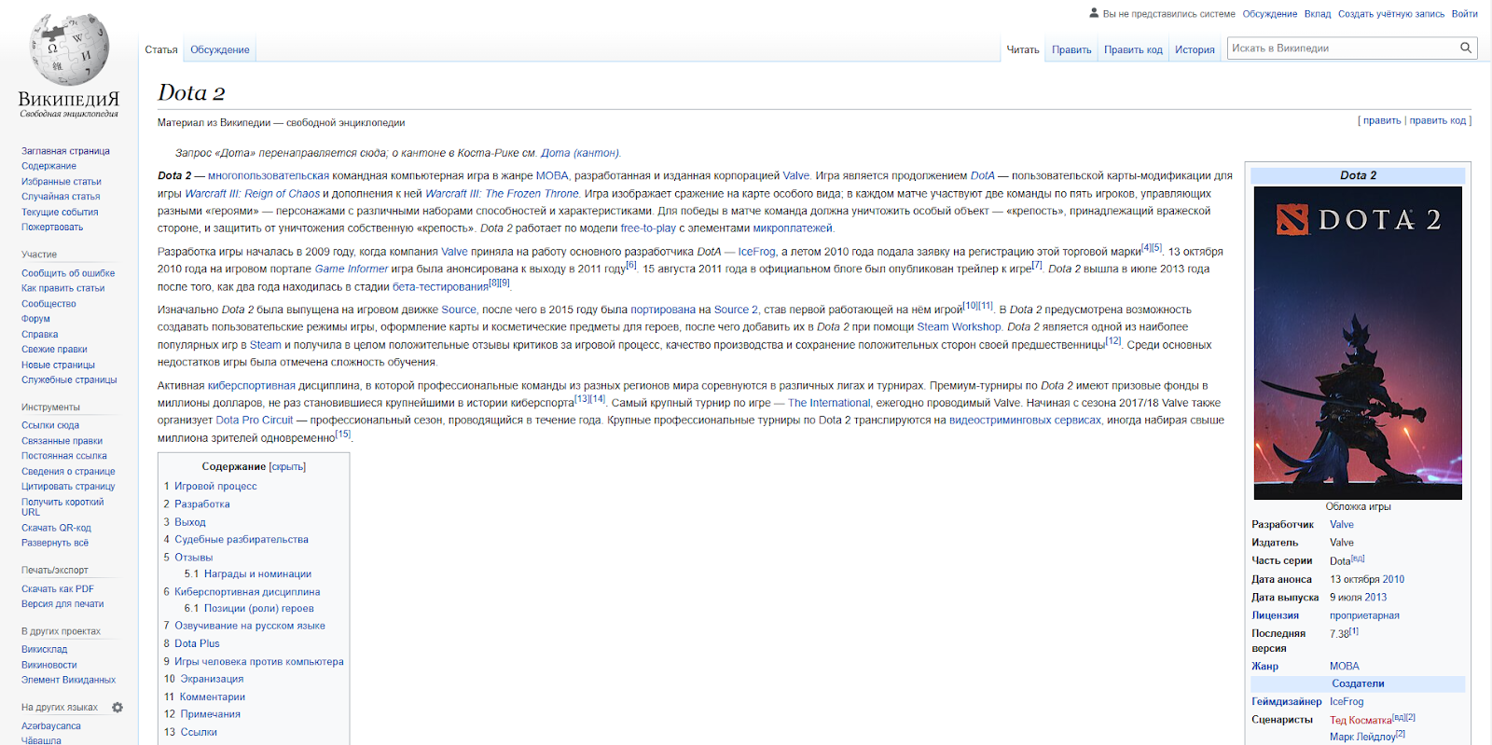Open Скачать QR-код link
The image size is (1492, 745).
coord(56,528)
